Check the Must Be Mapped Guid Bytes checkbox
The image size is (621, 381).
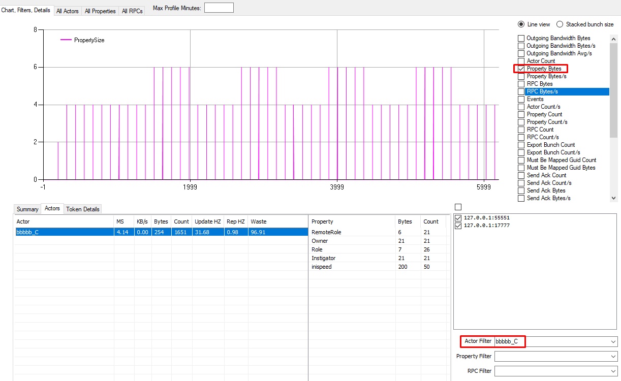click(521, 168)
